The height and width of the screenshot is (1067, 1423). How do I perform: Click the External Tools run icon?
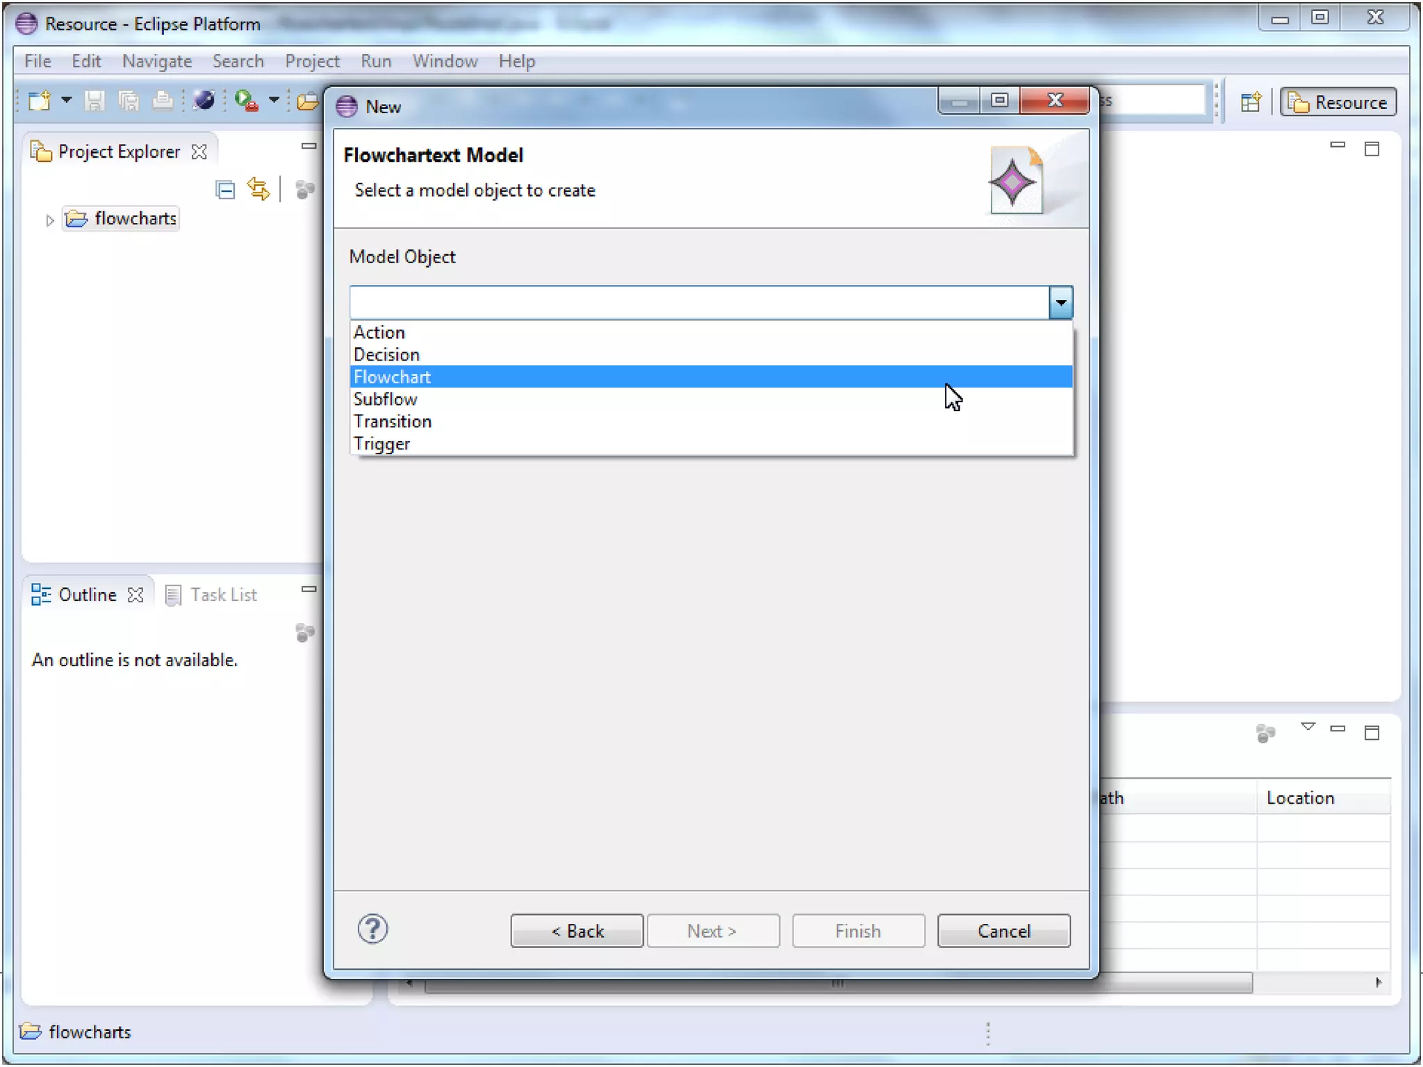tap(247, 101)
